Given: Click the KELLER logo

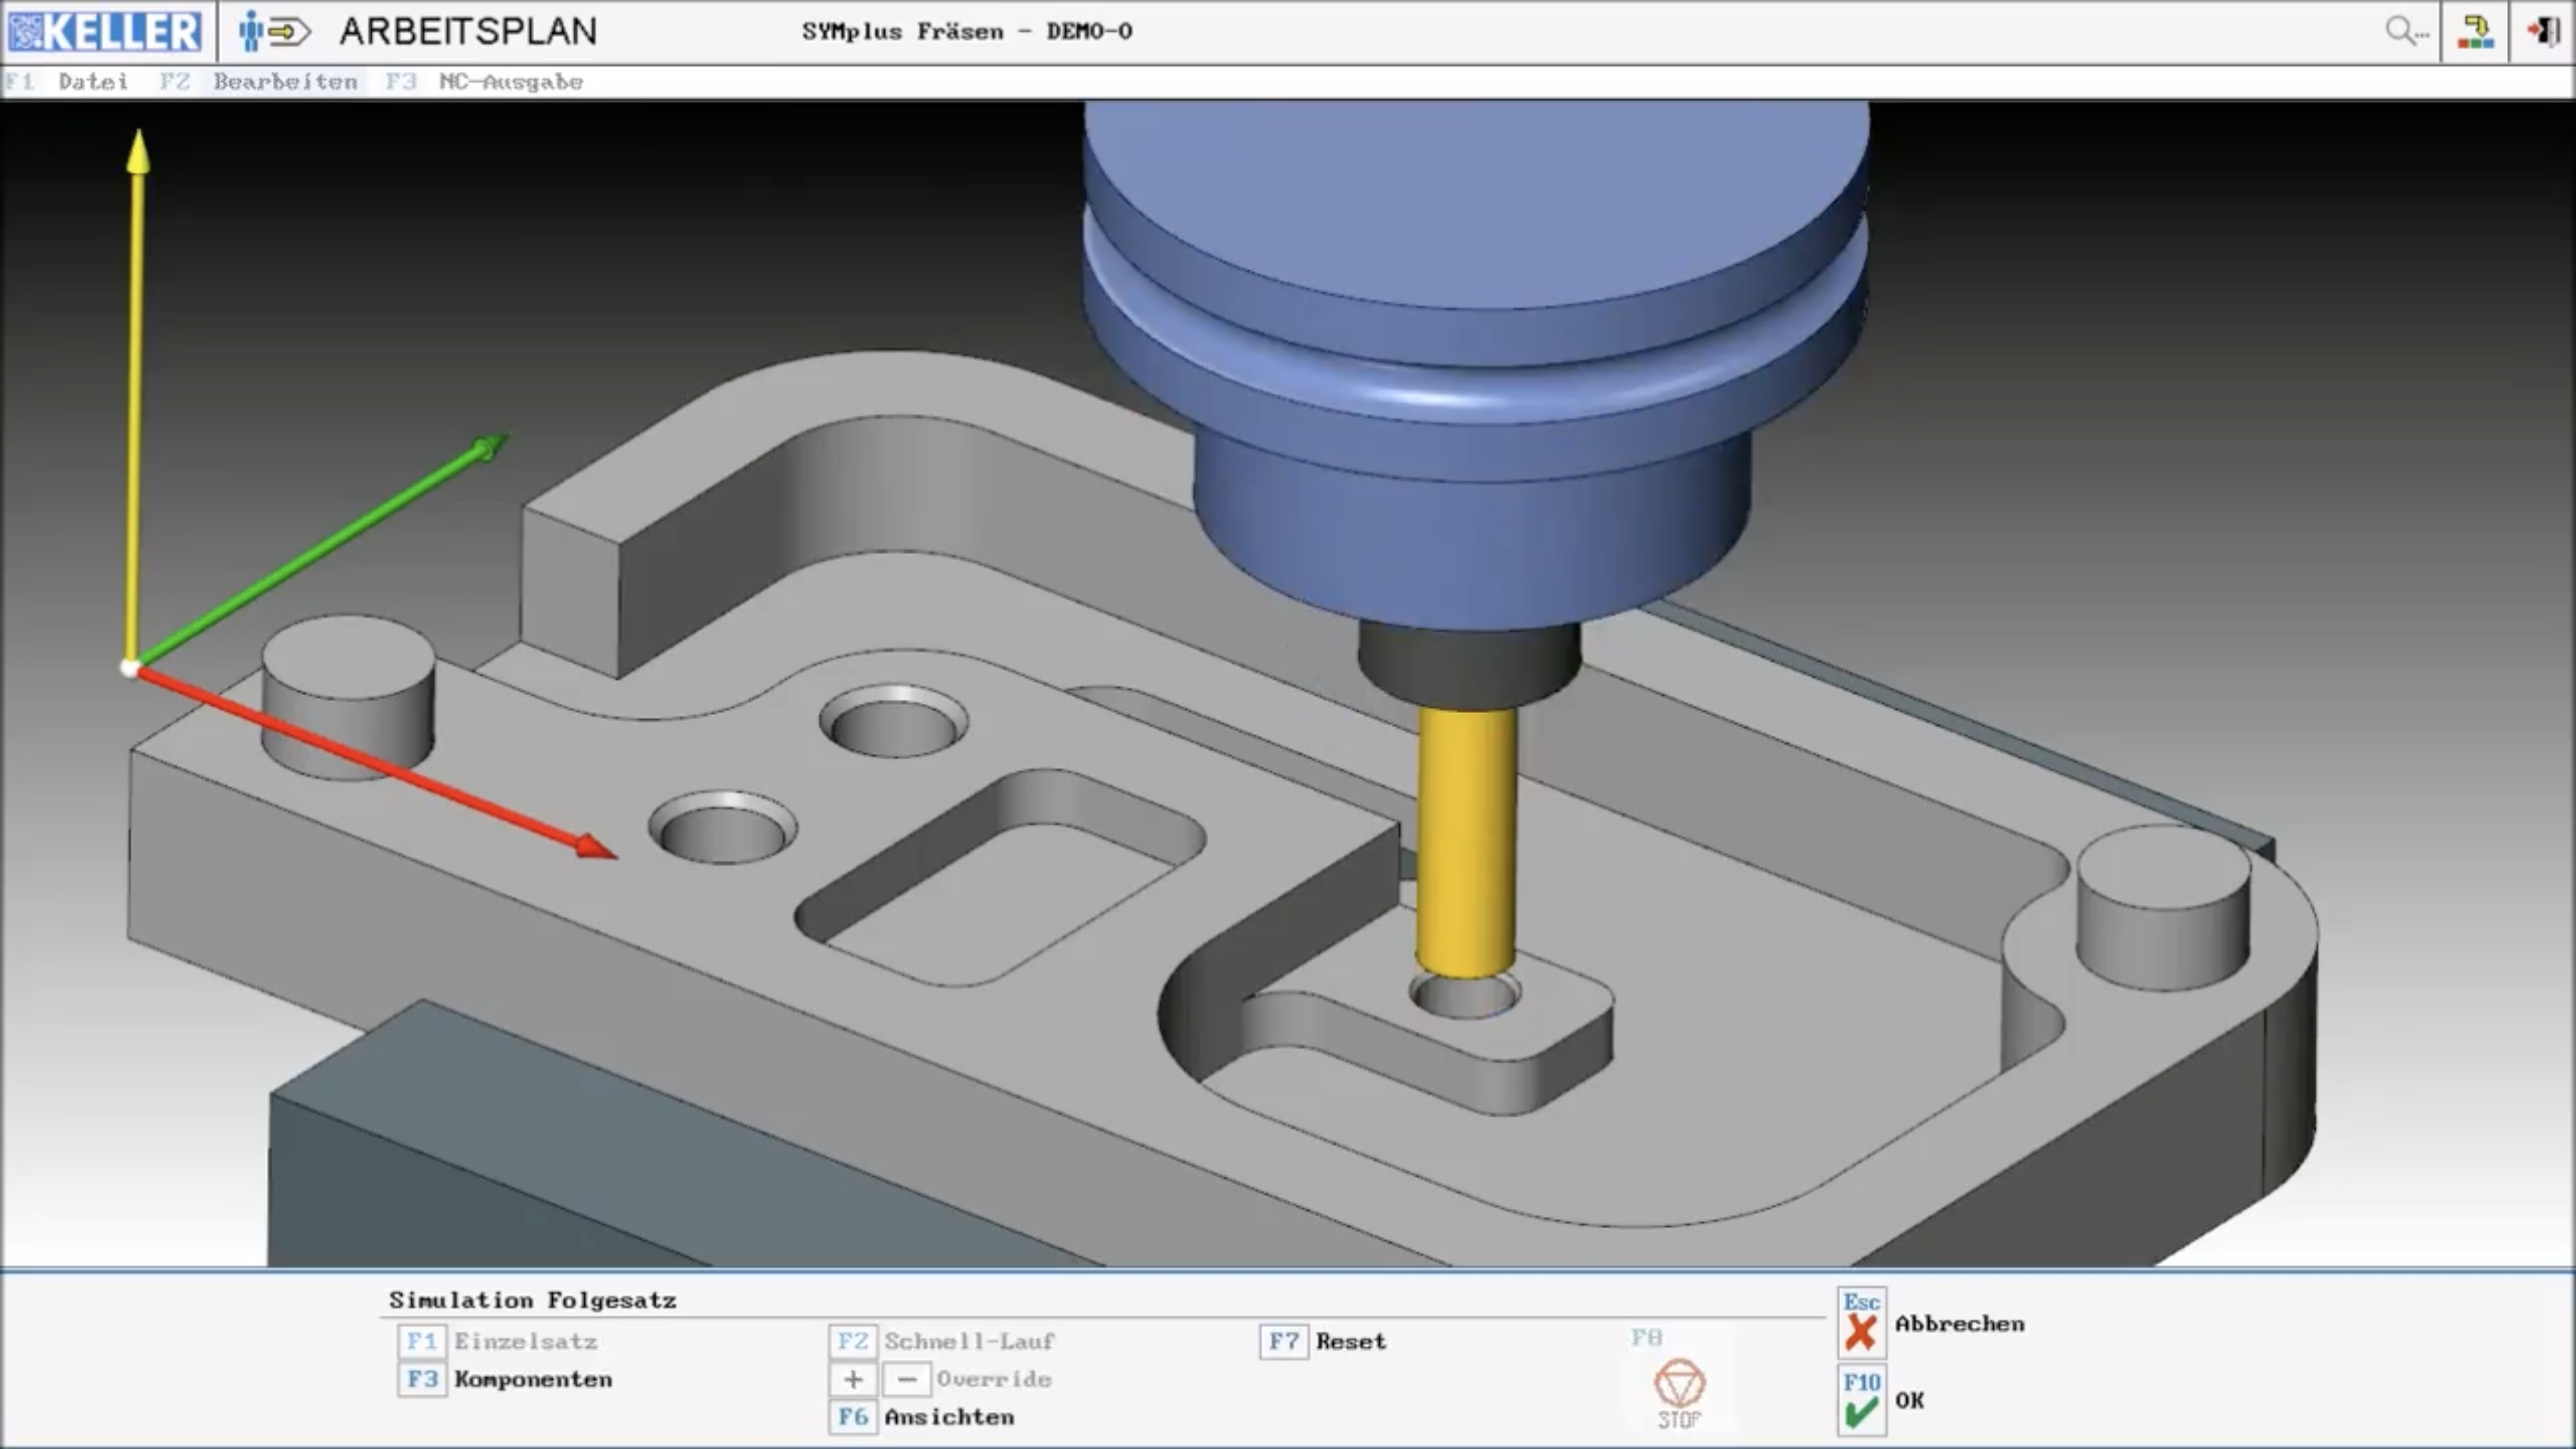Looking at the screenshot, I should click(104, 31).
